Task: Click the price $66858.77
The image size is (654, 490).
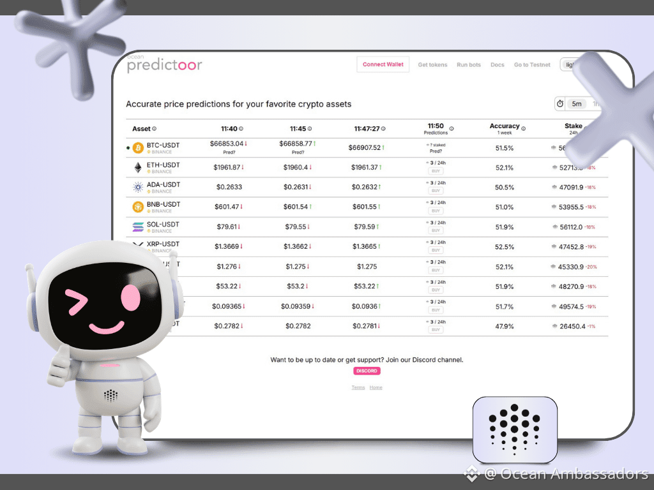Action: 296,144
